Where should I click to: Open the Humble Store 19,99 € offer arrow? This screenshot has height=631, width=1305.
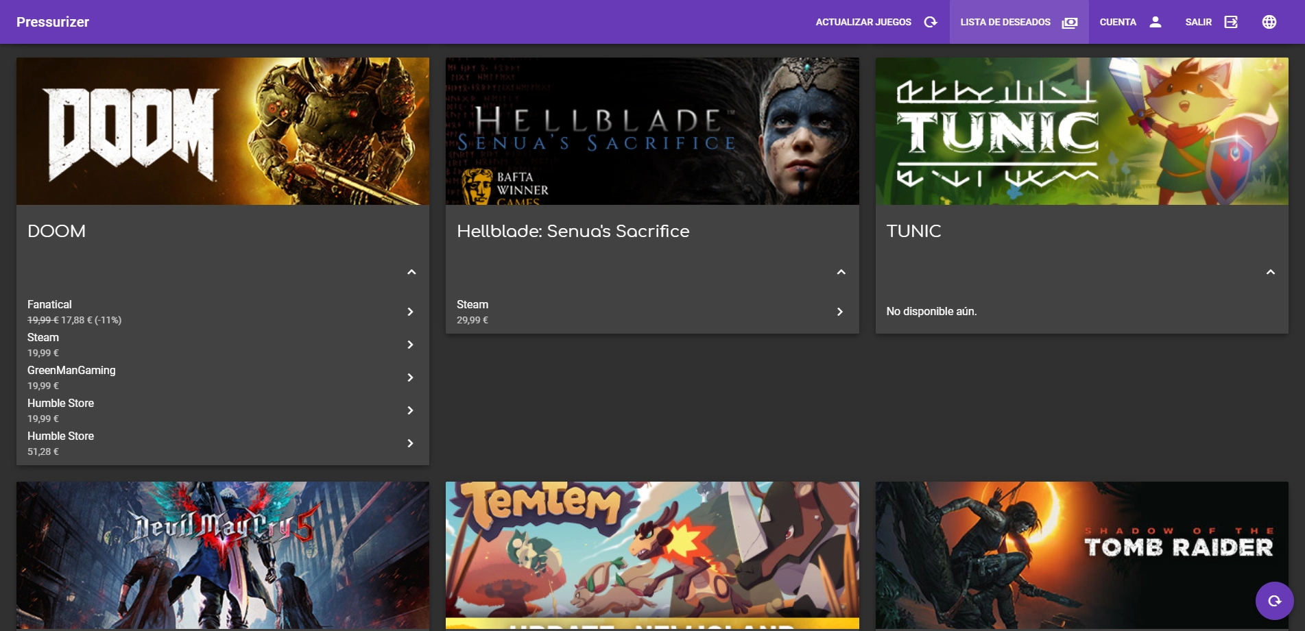pos(410,410)
